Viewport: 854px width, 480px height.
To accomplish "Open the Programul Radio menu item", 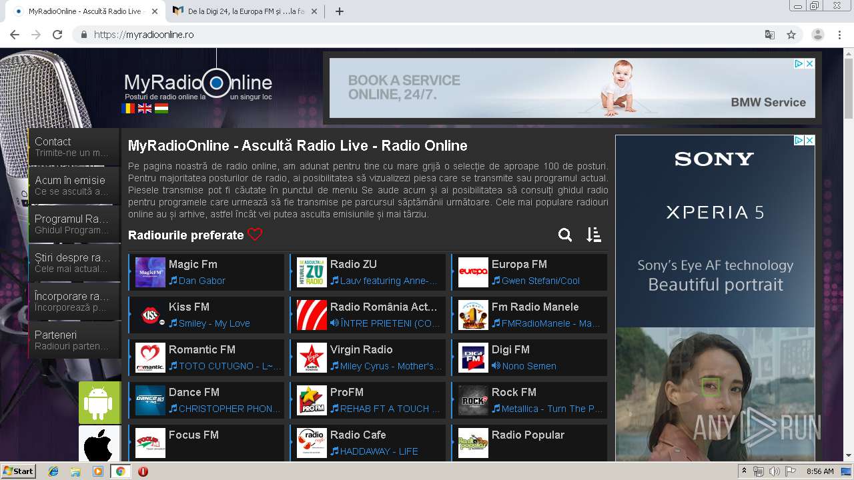I will point(74,224).
